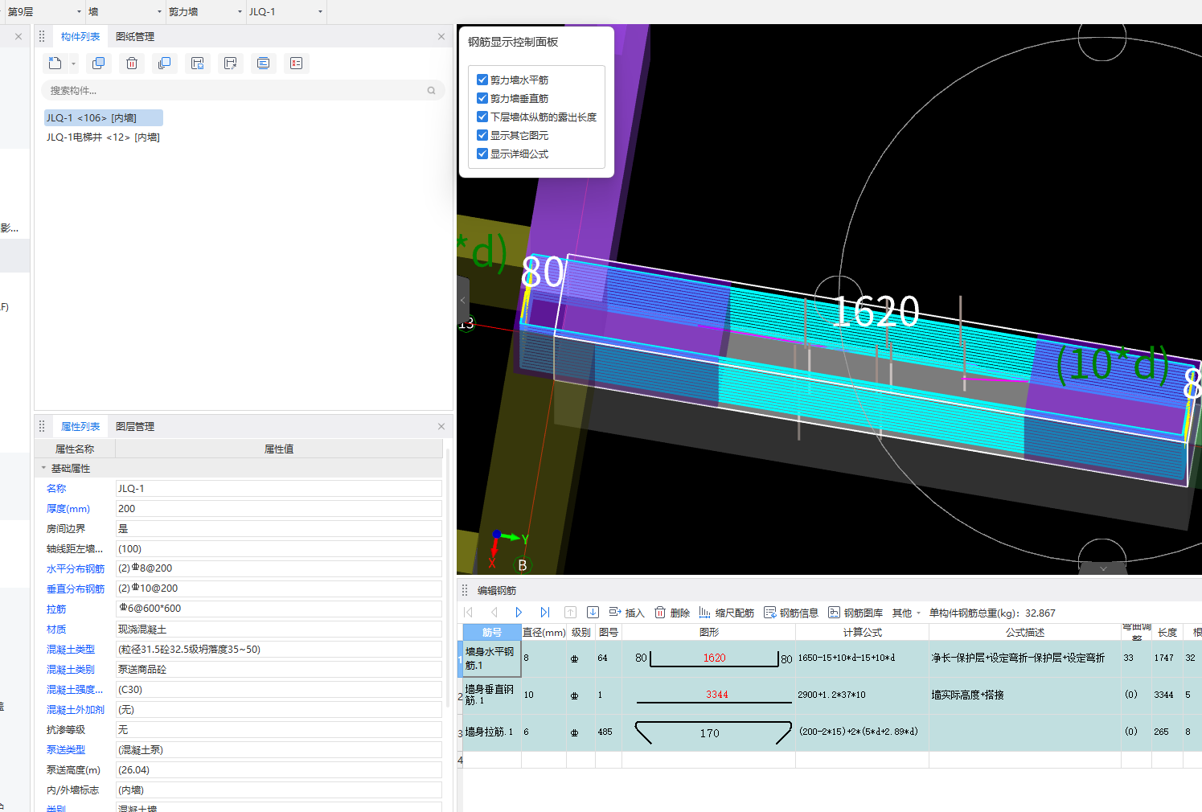This screenshot has height=812, width=1202.
Task: Click the XYZ axis gizmo in viewport
Action: point(507,547)
